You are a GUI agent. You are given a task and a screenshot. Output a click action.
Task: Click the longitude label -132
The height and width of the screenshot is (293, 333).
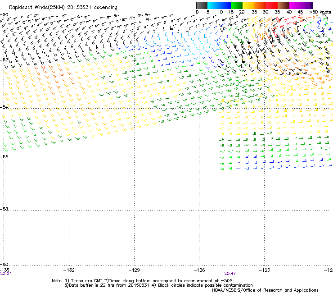tap(69, 270)
